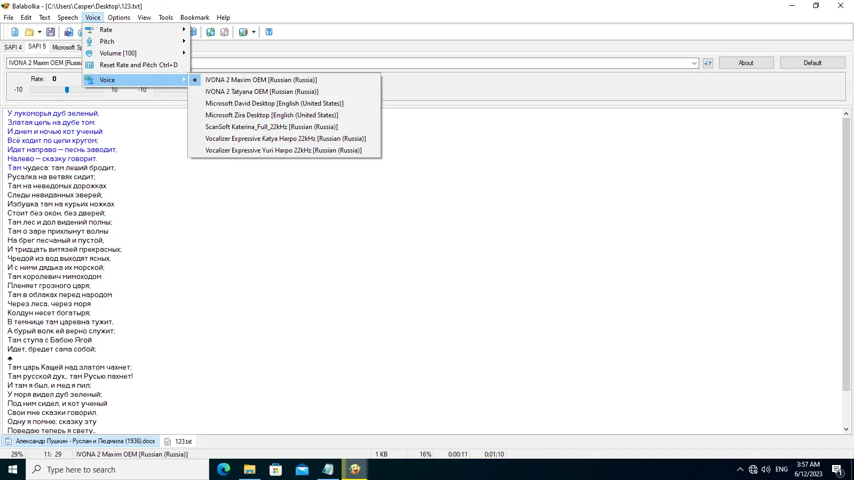
Task: Click the Save Audio File toolbar icon
Action: [69, 32]
